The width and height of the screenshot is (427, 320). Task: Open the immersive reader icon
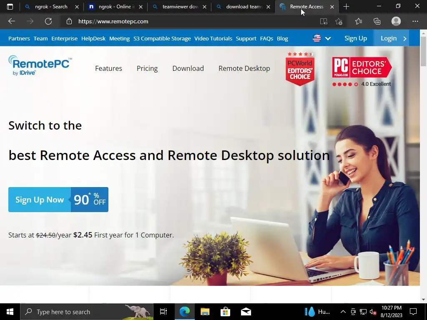[x=324, y=21]
